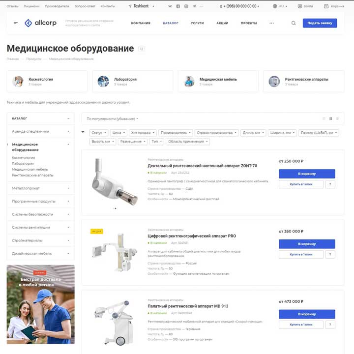Screen dimensions: 354x354
Task: Switch to the list view layout icon
Action: (x=330, y=119)
